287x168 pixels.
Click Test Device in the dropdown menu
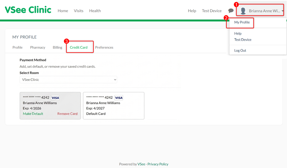click(243, 40)
